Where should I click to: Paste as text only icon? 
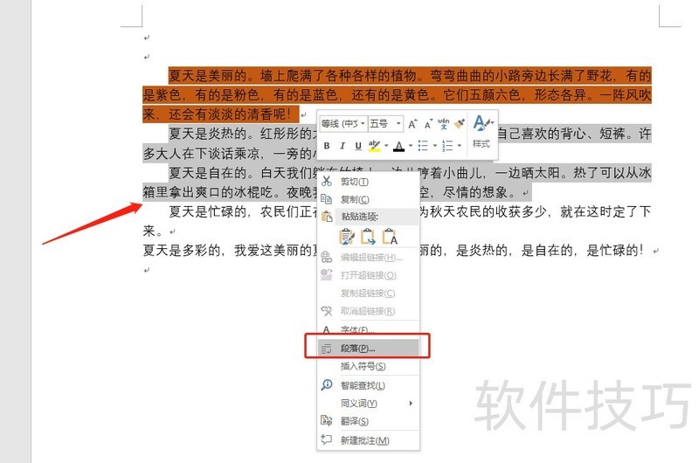click(390, 237)
